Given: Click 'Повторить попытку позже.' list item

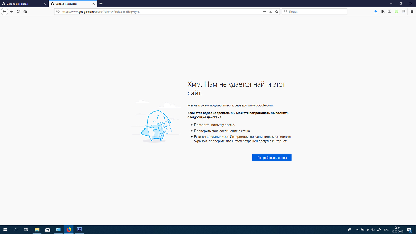Looking at the screenshot, I should click(214, 125).
